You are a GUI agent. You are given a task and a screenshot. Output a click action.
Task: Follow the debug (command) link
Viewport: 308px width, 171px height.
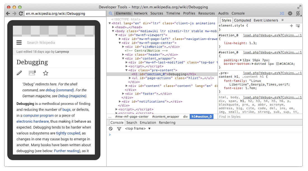point(60,90)
